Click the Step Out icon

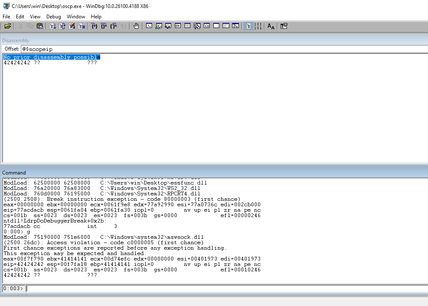[x=114, y=26]
